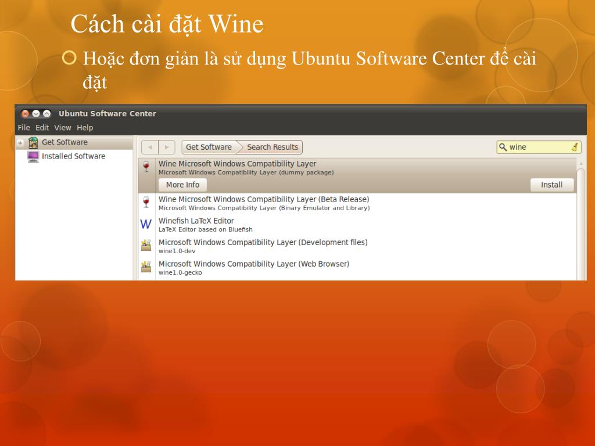Screen dimensions: 595x446
Task: Minimize the Ubuntu Software Center window
Action: coord(36,113)
